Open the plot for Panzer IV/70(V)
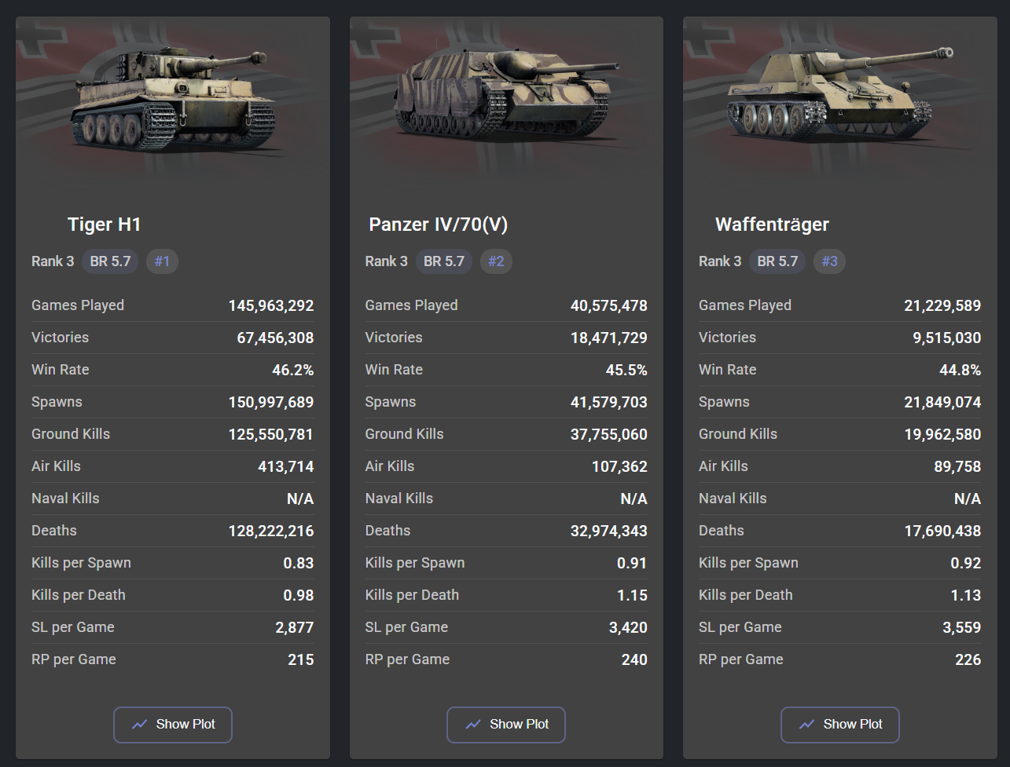1010x767 pixels. (506, 725)
